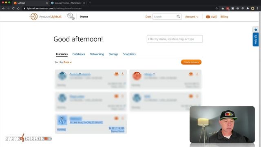
Task: Open the AWS console link
Action: click(211, 17)
